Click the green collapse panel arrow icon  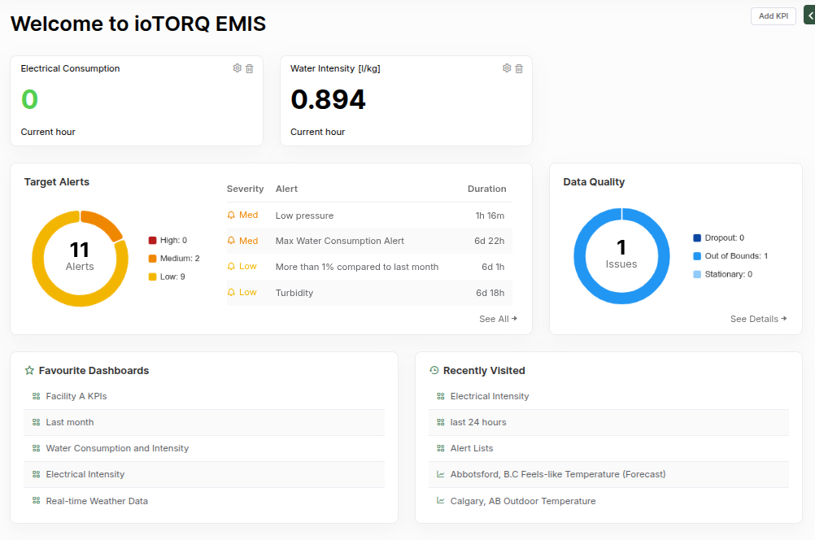pyautogui.click(x=810, y=15)
